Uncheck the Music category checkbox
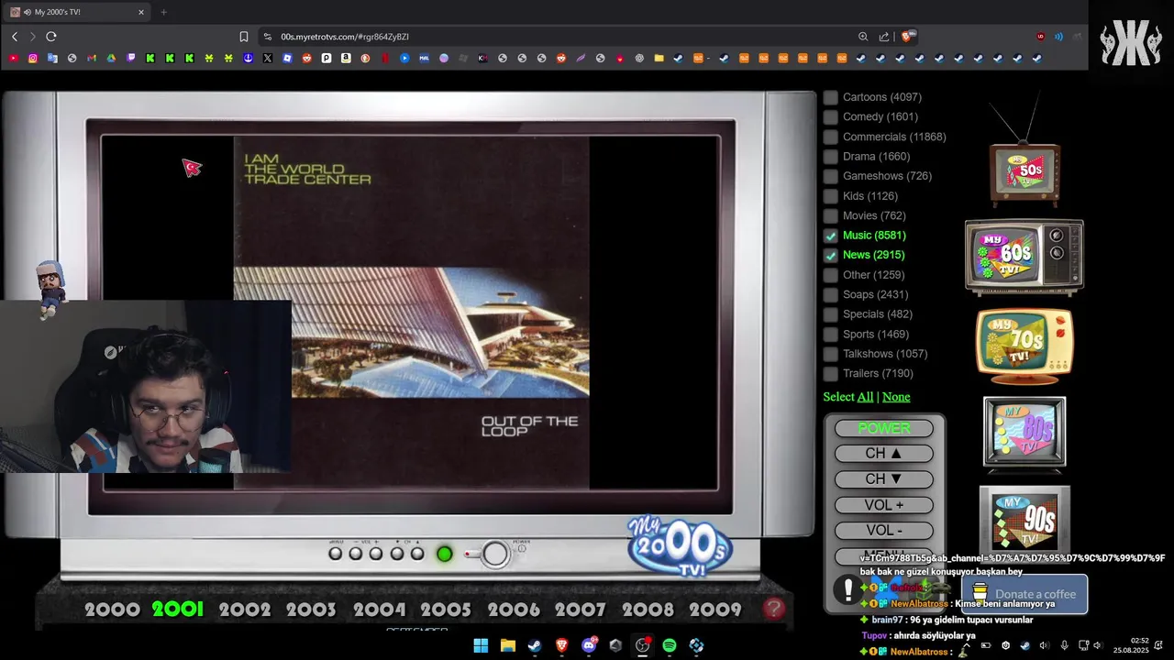Screen dimensions: 1174x660 pyautogui.click(x=831, y=236)
